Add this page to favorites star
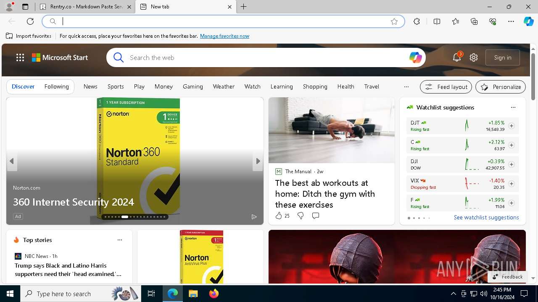The image size is (538, 302). [x=394, y=21]
